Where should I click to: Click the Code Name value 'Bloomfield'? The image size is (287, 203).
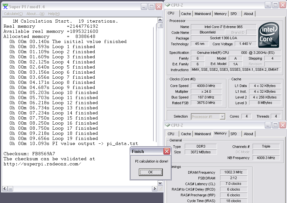coord(208,32)
